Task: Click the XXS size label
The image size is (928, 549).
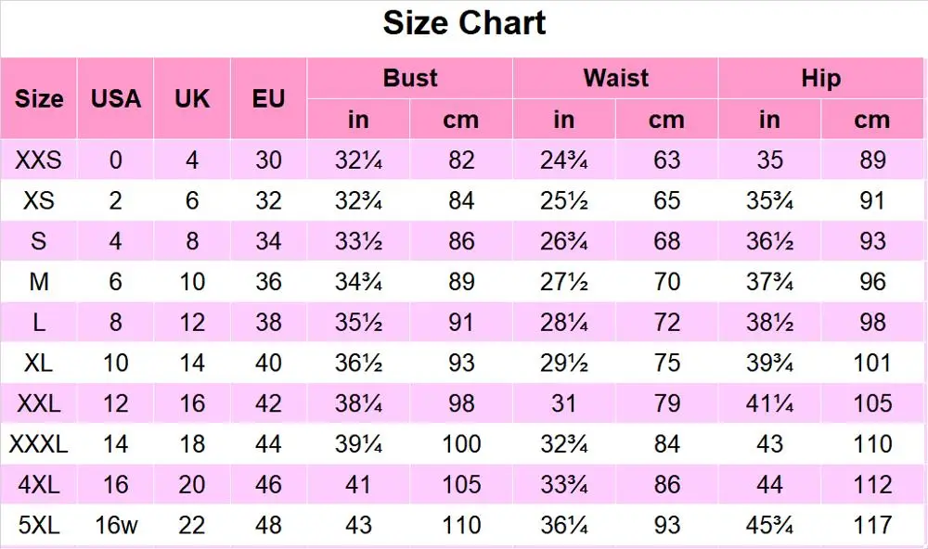Action: coord(39,160)
